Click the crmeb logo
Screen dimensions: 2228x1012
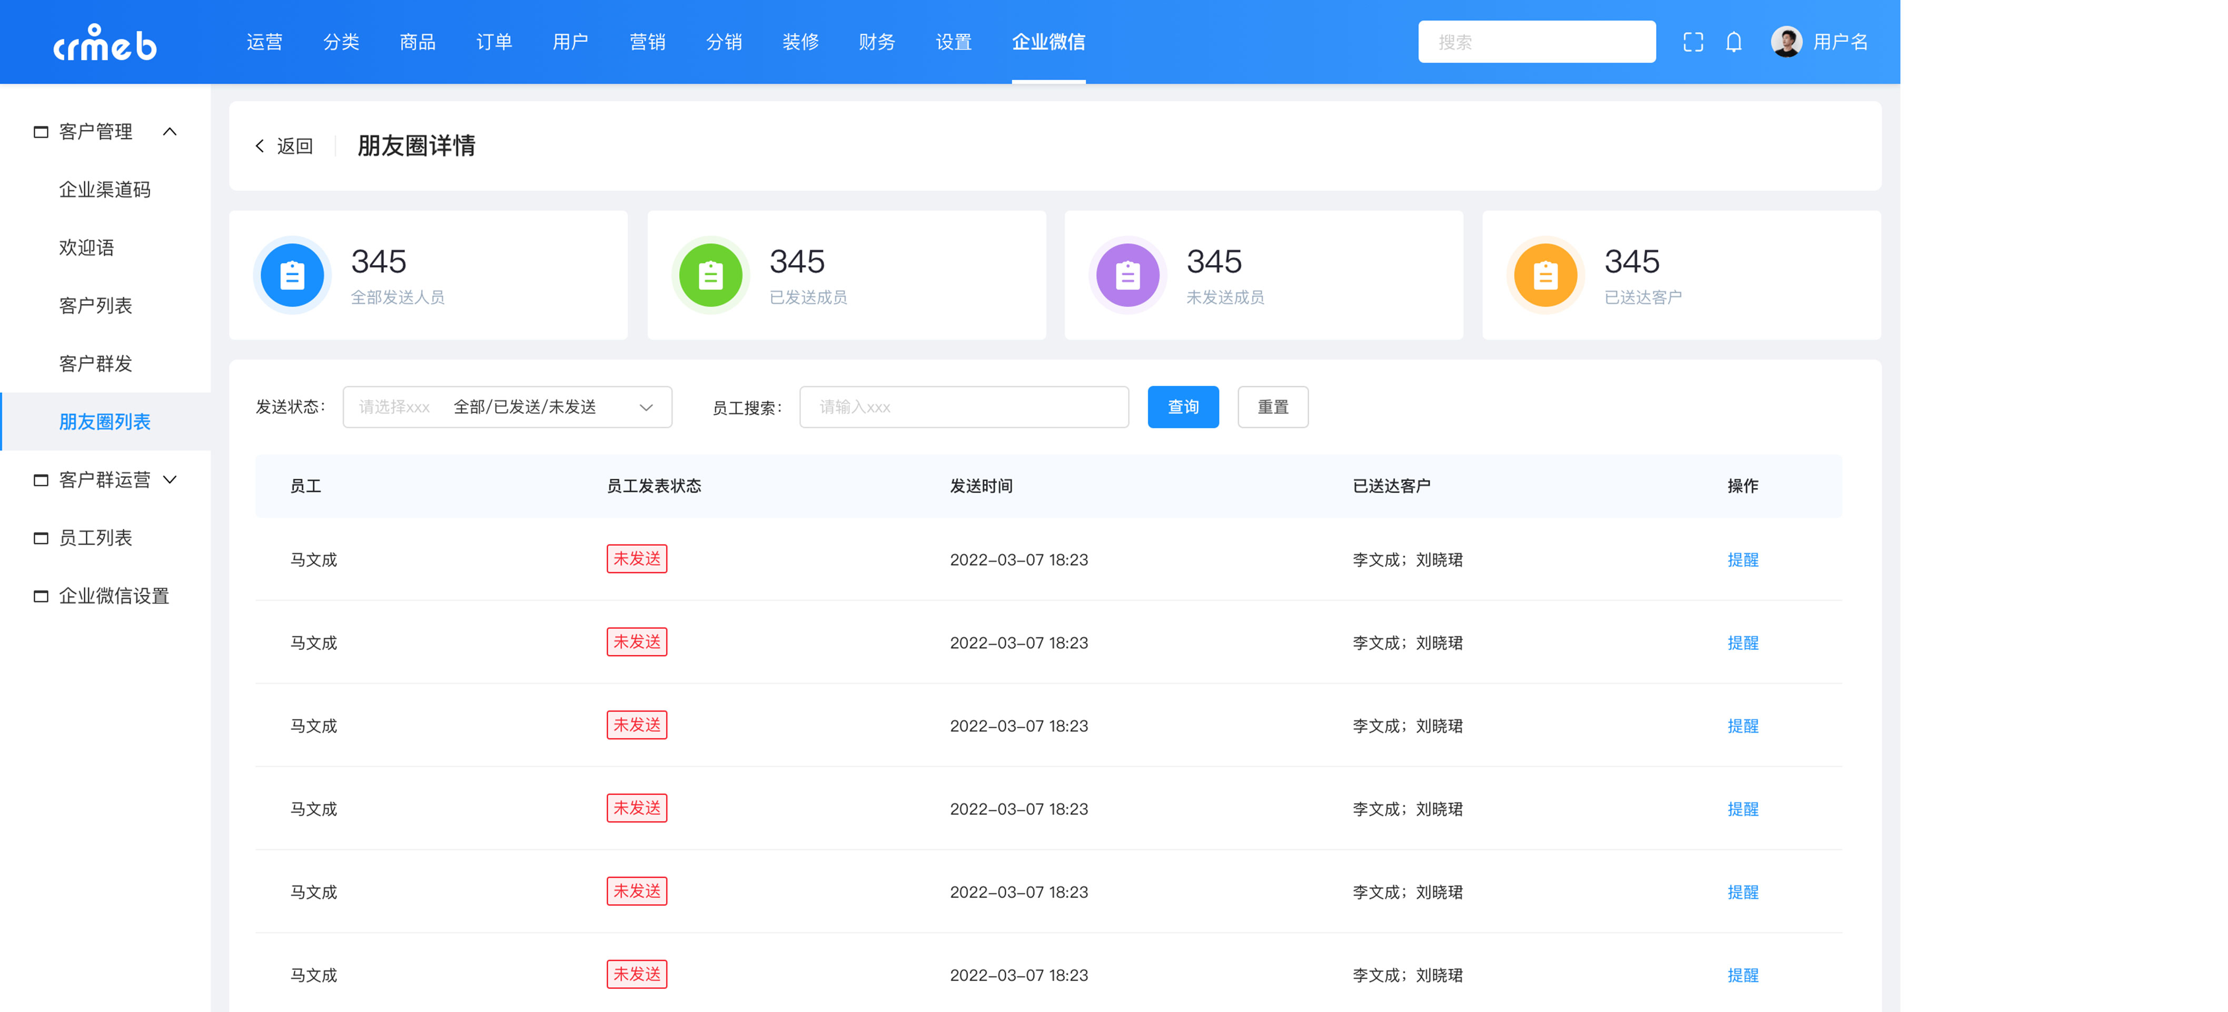105,42
